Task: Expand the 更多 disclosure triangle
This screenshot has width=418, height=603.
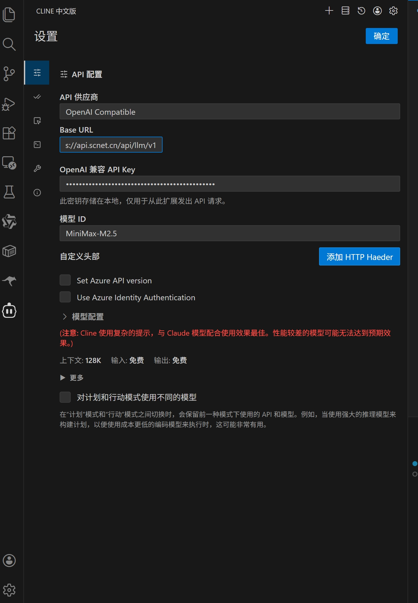Action: point(63,377)
